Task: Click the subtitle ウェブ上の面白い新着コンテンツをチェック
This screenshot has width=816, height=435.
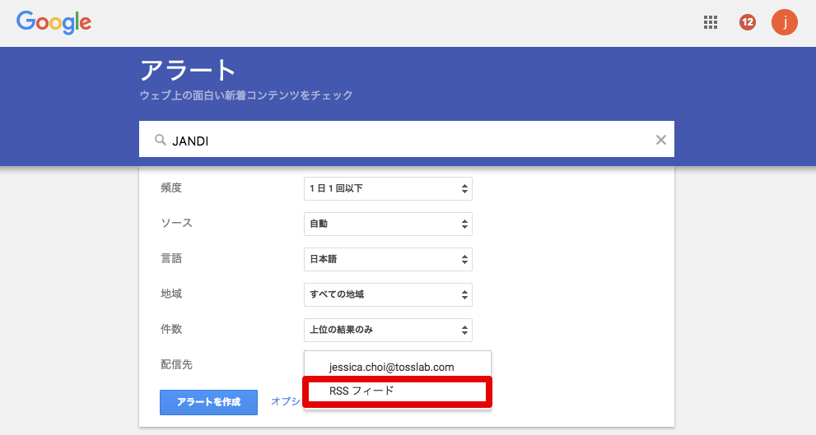Action: (x=246, y=95)
